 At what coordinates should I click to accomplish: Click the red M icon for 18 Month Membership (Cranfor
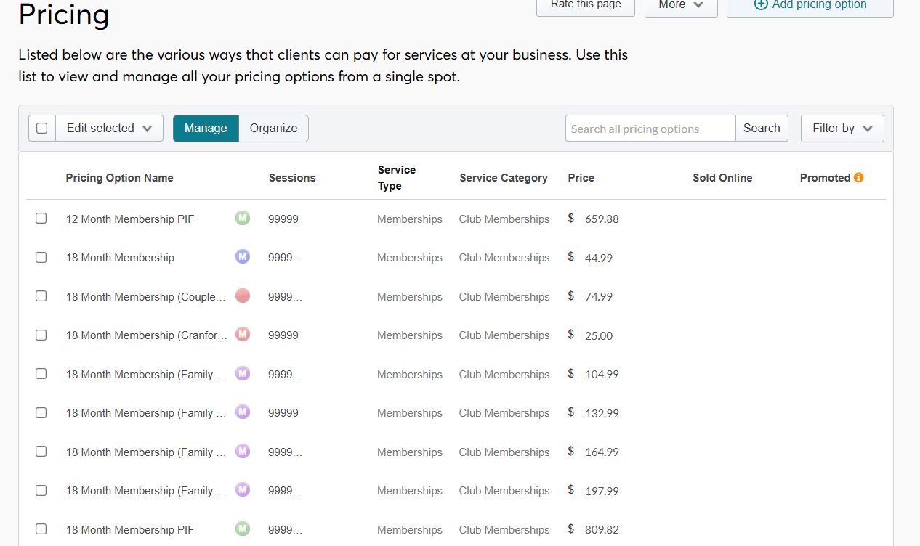coord(243,334)
